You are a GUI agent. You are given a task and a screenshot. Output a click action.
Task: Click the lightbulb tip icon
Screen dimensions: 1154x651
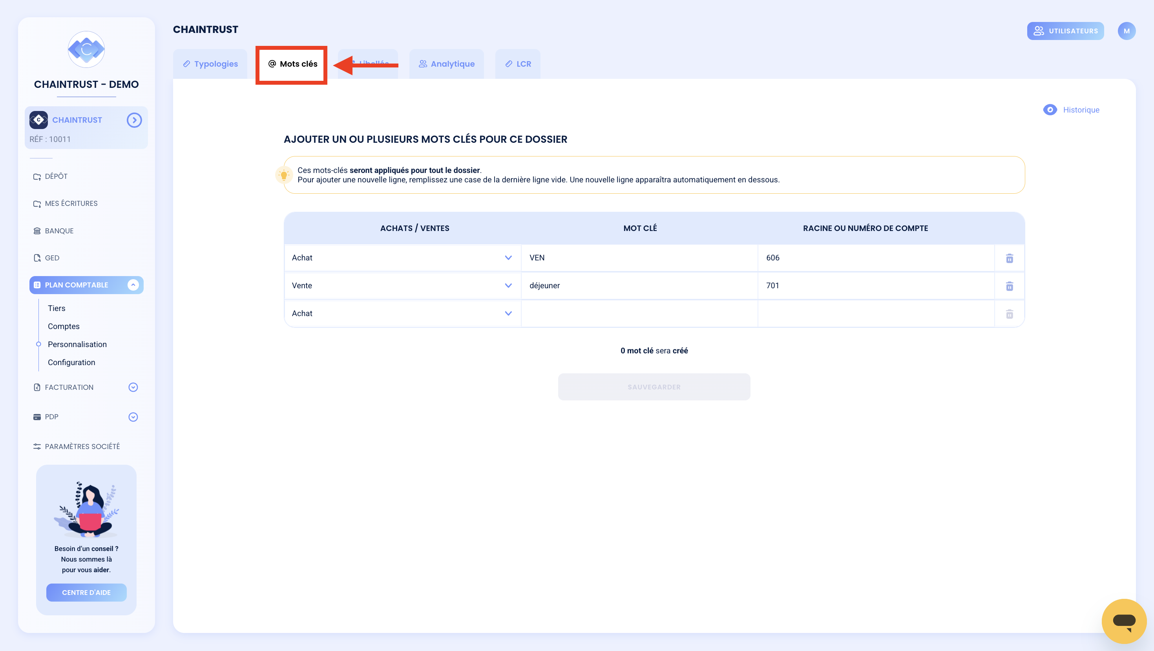coord(283,175)
